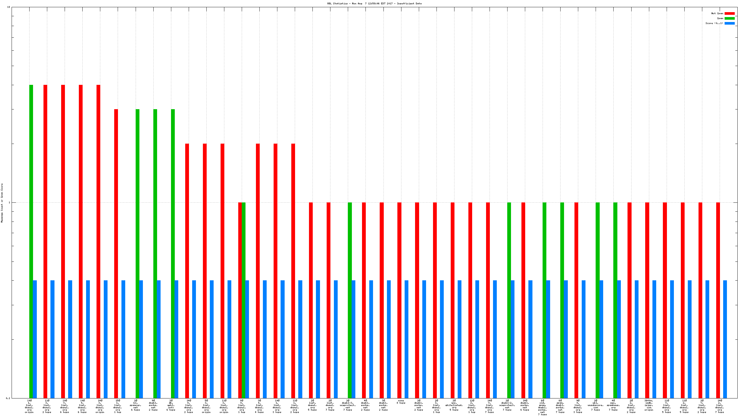Click the iadb.isipp.com origin label
Image resolution: width=742 pixels, height=417 pixels.
click(x=649, y=405)
